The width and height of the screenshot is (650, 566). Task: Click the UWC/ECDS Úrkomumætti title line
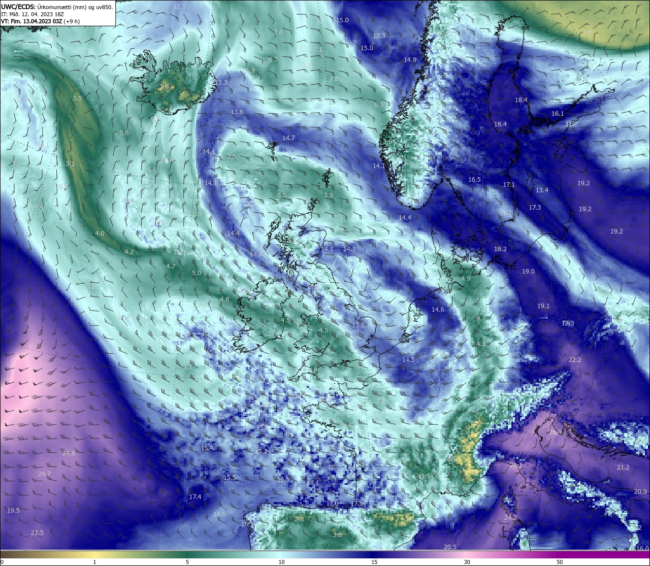click(x=57, y=7)
